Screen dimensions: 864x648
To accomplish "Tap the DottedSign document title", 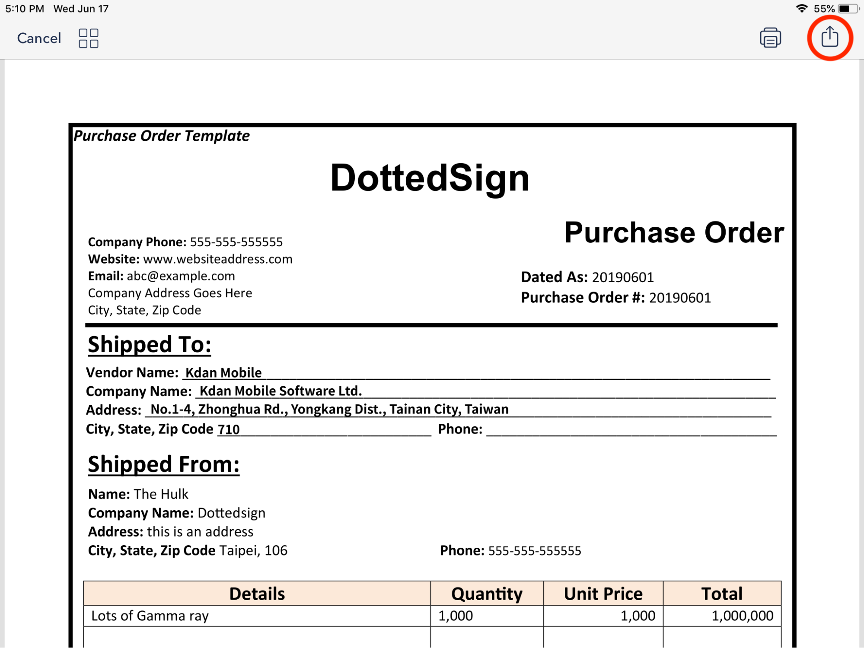I will tap(430, 178).
